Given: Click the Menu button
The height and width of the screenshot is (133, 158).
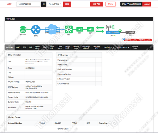Looking at the screenshot, I should pos(111,4).
